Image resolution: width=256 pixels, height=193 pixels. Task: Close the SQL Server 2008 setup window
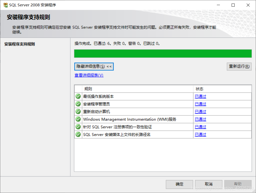[248, 5]
